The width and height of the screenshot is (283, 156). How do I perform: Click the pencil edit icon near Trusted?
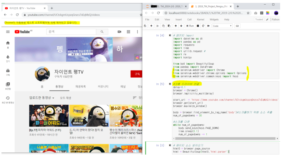tap(267, 19)
